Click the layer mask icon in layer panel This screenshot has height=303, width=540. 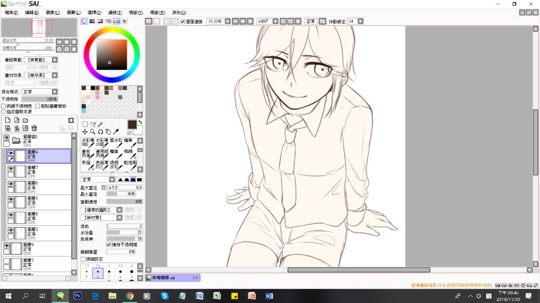pos(71,120)
